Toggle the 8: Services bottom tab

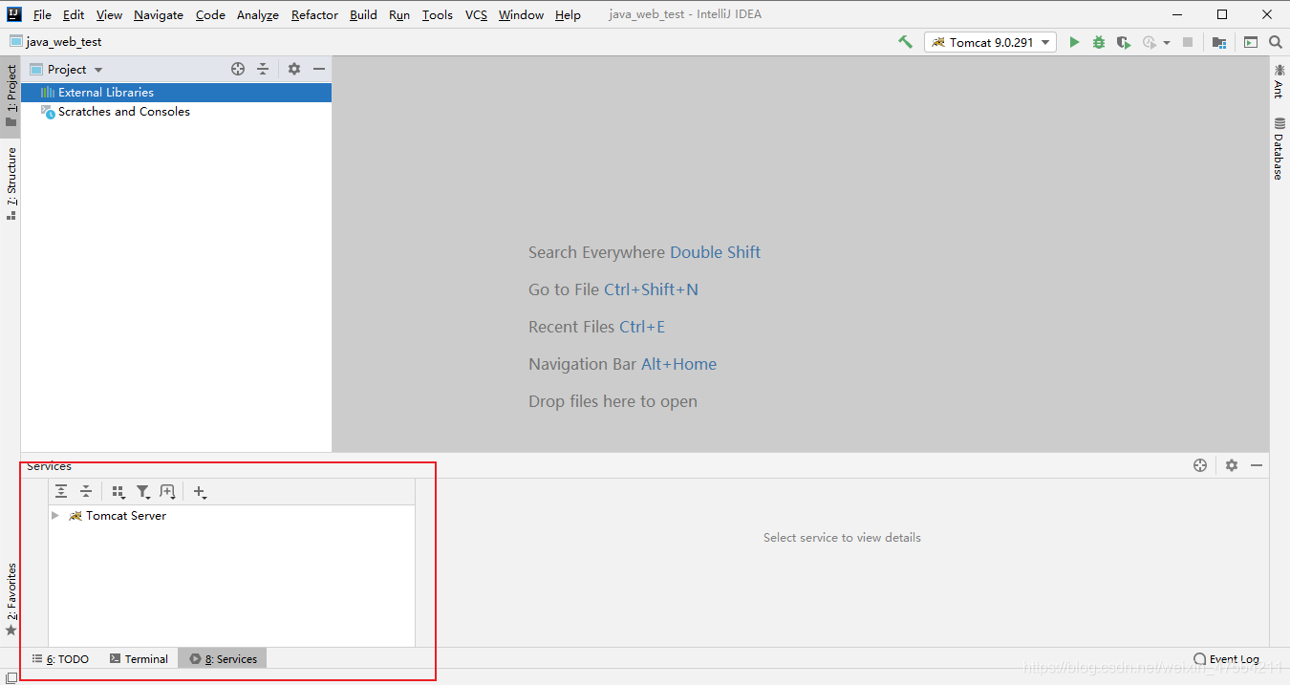click(x=223, y=659)
